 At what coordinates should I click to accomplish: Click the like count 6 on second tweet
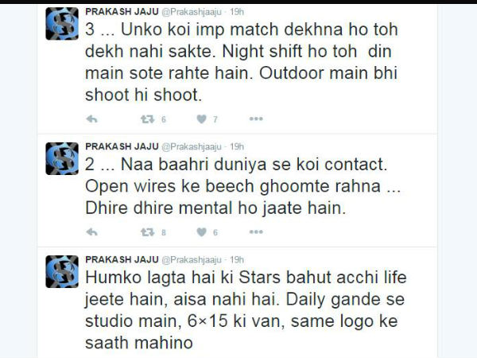point(215,232)
